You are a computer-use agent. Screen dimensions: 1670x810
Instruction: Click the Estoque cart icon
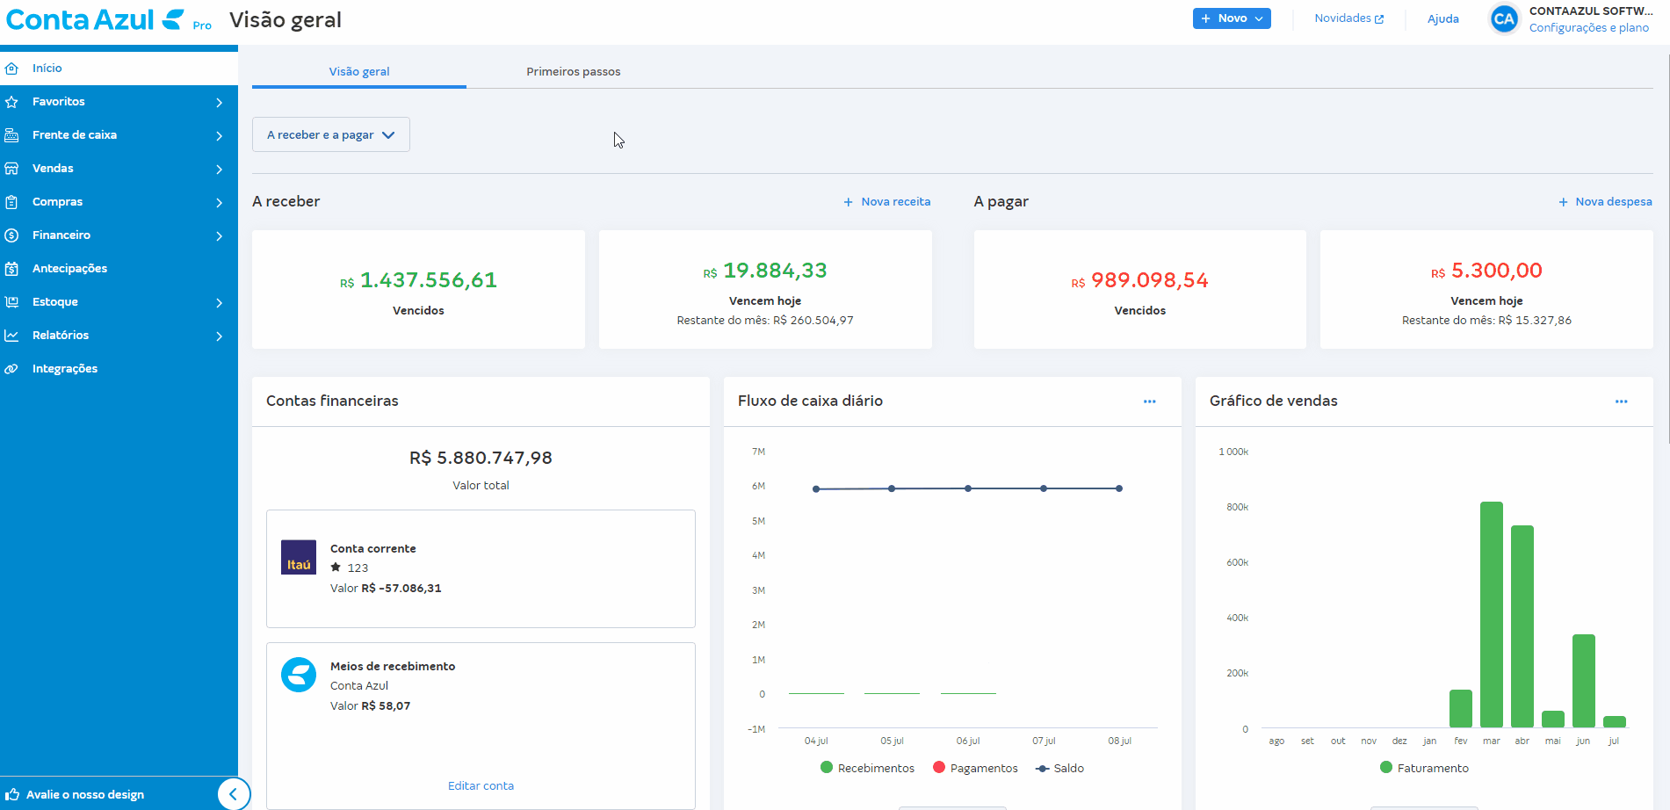(11, 302)
